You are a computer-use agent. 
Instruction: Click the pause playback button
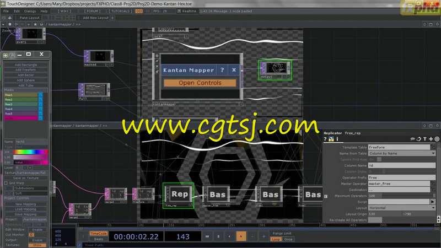[x=218, y=236]
